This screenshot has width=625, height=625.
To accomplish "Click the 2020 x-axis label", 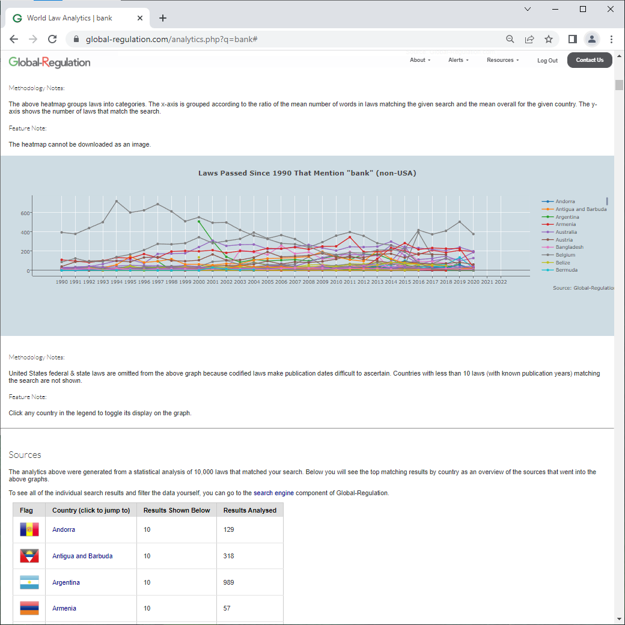I will (473, 282).
